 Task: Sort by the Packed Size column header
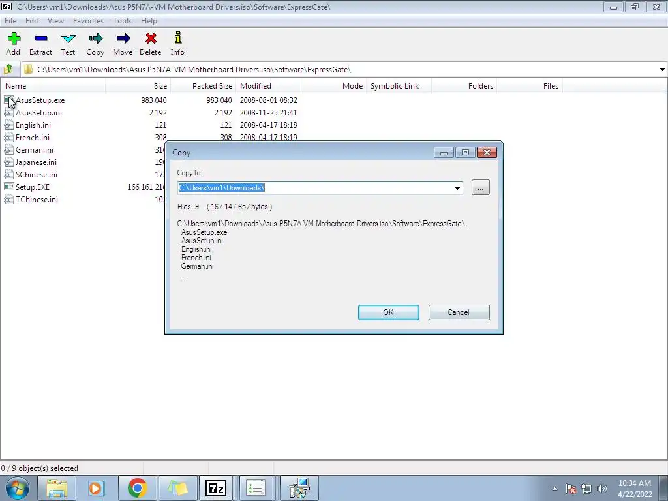[204, 86]
